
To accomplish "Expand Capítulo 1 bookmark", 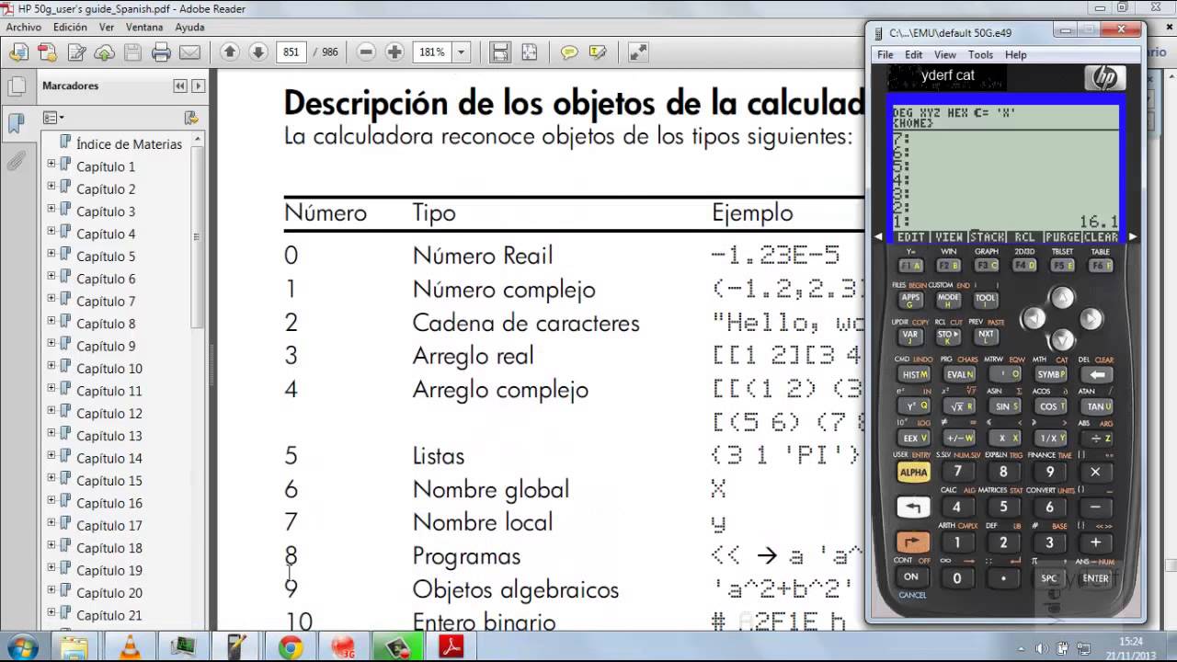I will point(51,165).
